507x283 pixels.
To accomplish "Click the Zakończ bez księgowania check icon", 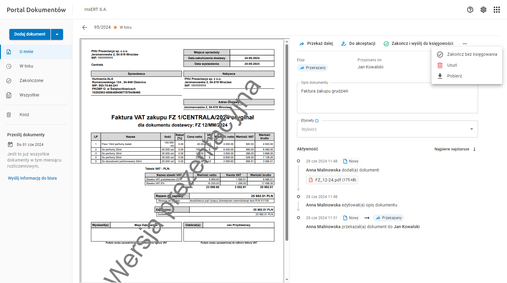I will 440,54.
